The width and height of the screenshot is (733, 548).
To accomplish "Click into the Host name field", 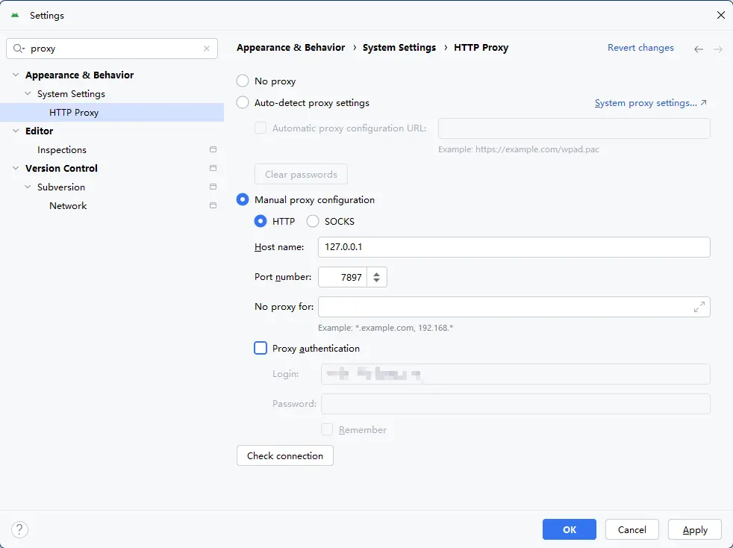I will click(514, 247).
